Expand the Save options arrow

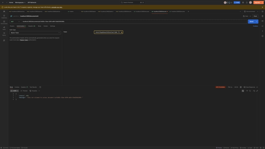pos(250,16)
